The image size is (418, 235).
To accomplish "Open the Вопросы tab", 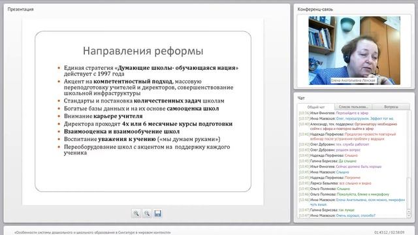I will pyautogui.click(x=391, y=107).
